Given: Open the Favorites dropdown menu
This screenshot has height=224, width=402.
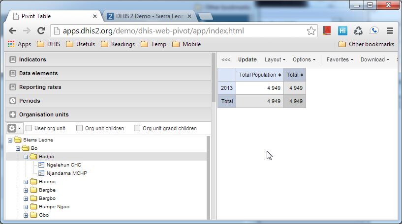Looking at the screenshot, I should click(x=340, y=59).
